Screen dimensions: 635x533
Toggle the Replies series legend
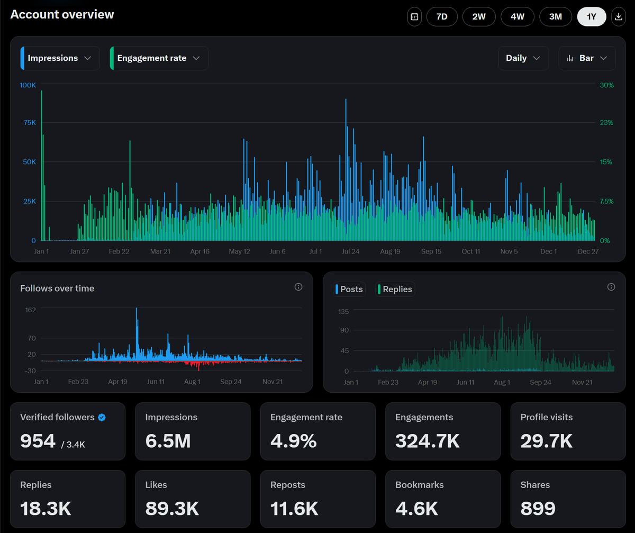coord(395,289)
